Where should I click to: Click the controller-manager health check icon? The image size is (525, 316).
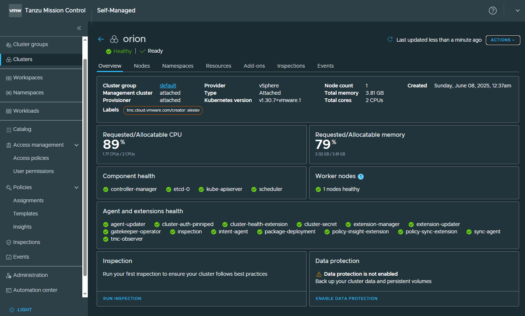click(106, 189)
